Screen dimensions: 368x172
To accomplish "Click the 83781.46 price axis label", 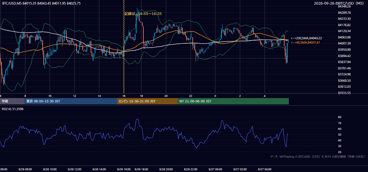I will pyautogui.click(x=344, y=68).
